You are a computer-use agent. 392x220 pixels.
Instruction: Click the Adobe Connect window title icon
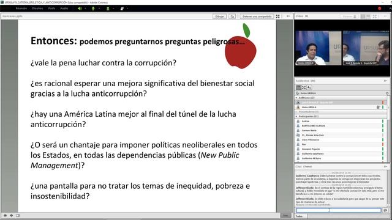(2, 2)
